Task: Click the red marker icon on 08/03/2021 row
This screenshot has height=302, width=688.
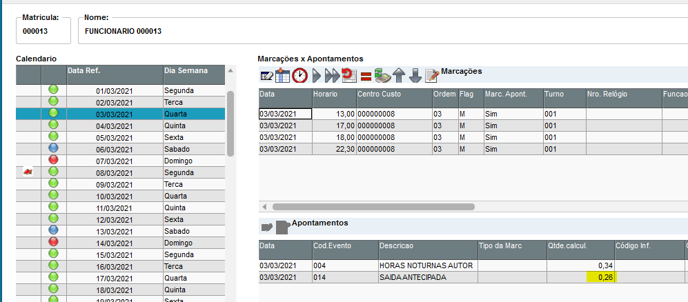Action: pyautogui.click(x=28, y=172)
